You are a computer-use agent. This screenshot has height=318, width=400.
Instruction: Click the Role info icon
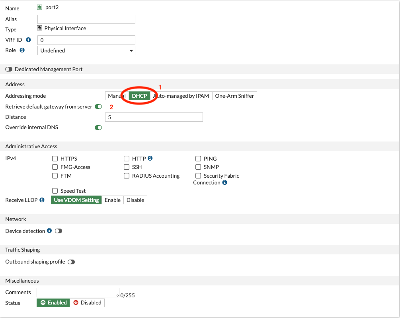click(22, 50)
